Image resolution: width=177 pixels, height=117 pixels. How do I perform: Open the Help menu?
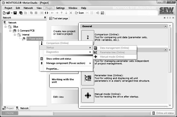tap(84, 8)
